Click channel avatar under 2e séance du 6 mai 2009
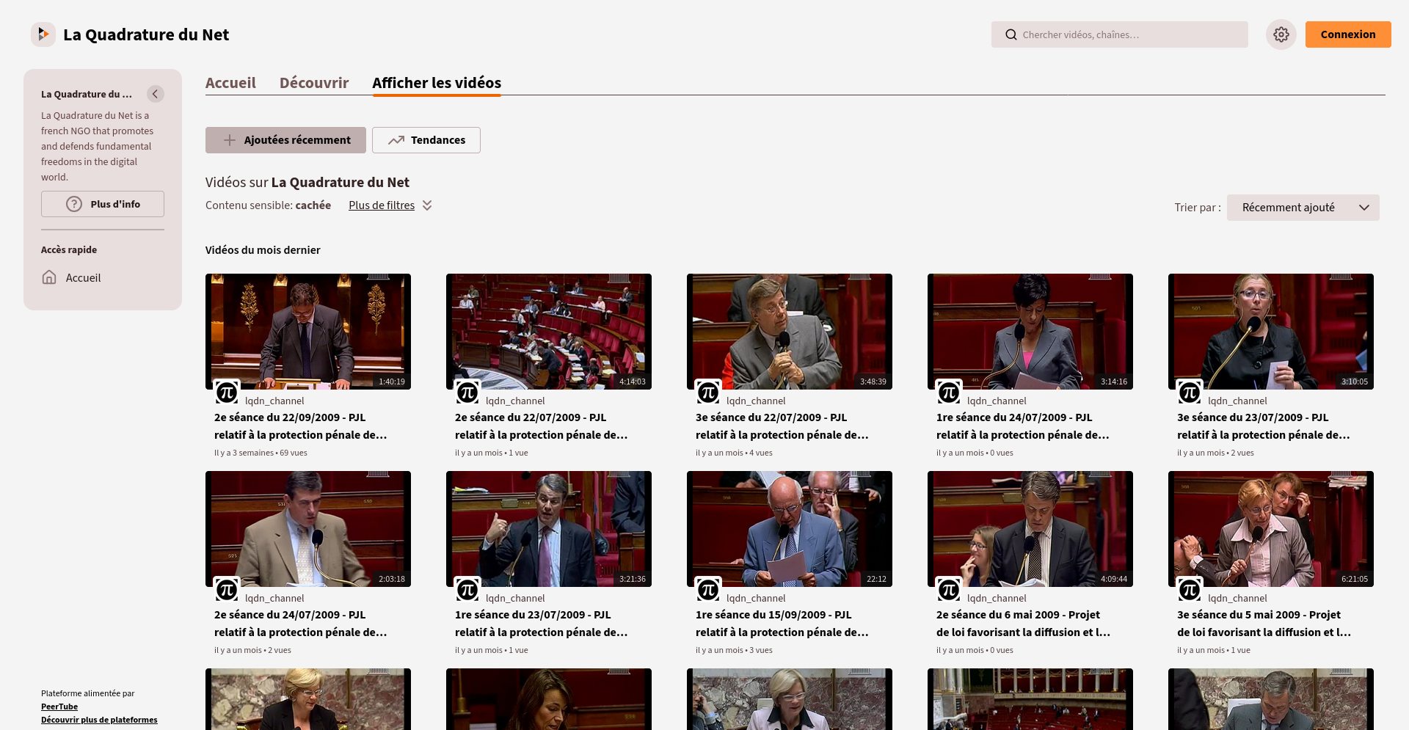This screenshot has height=730, width=1409. coord(949,590)
